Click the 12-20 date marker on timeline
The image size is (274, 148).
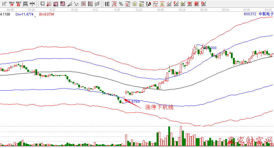tap(139, 10)
